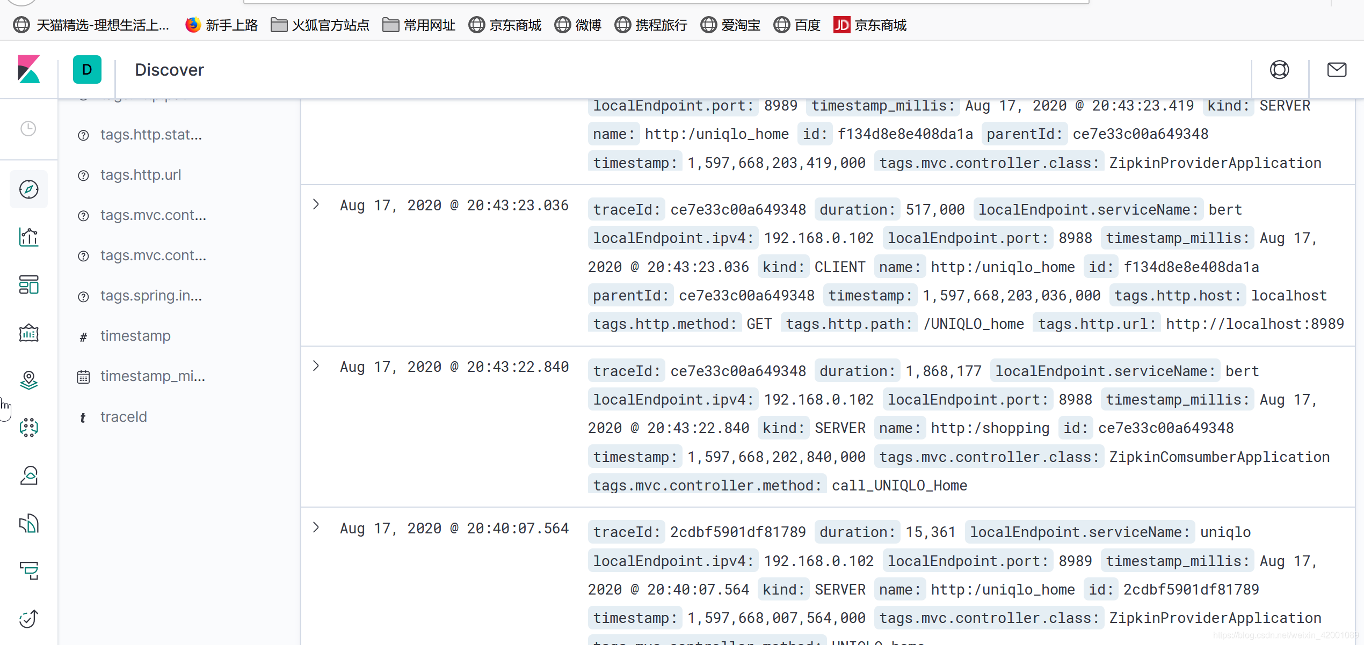The width and height of the screenshot is (1364, 645).
Task: Open the 京东商城 bookmark with globe icon
Action: tap(505, 25)
